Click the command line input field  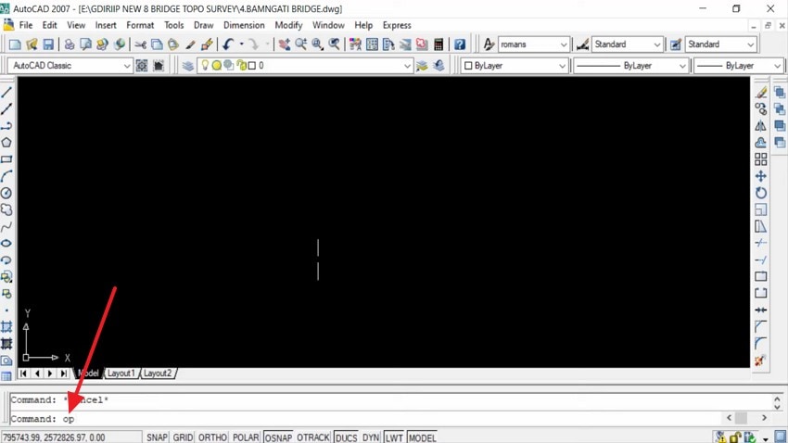(366, 418)
